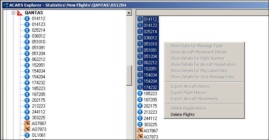Viewport: 269px width, 140px height.
Task: Collapse the QANTAS tree node
Action: 14,13
